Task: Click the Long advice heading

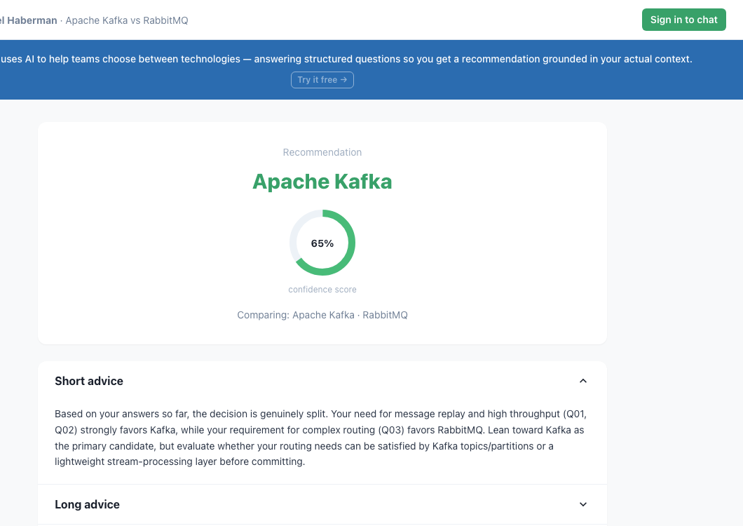Action: (x=87, y=504)
